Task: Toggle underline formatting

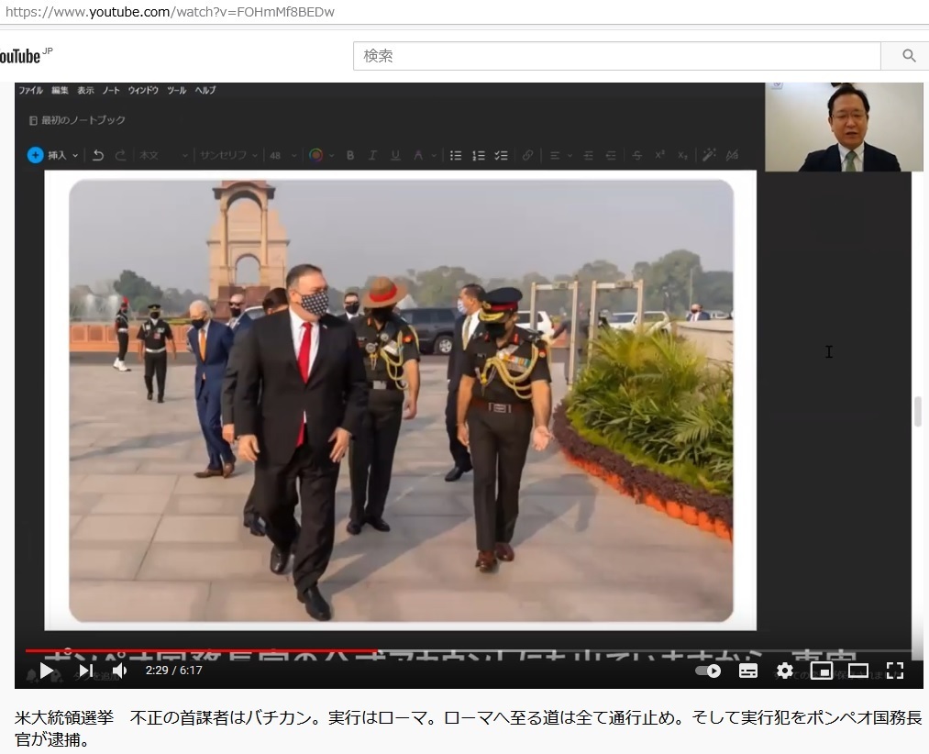Action: pos(395,155)
